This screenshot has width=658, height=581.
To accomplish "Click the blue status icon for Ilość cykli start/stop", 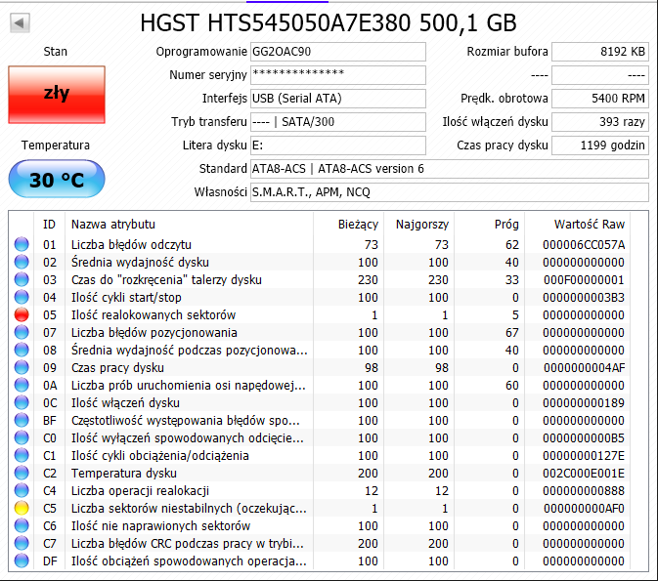I will [22, 297].
